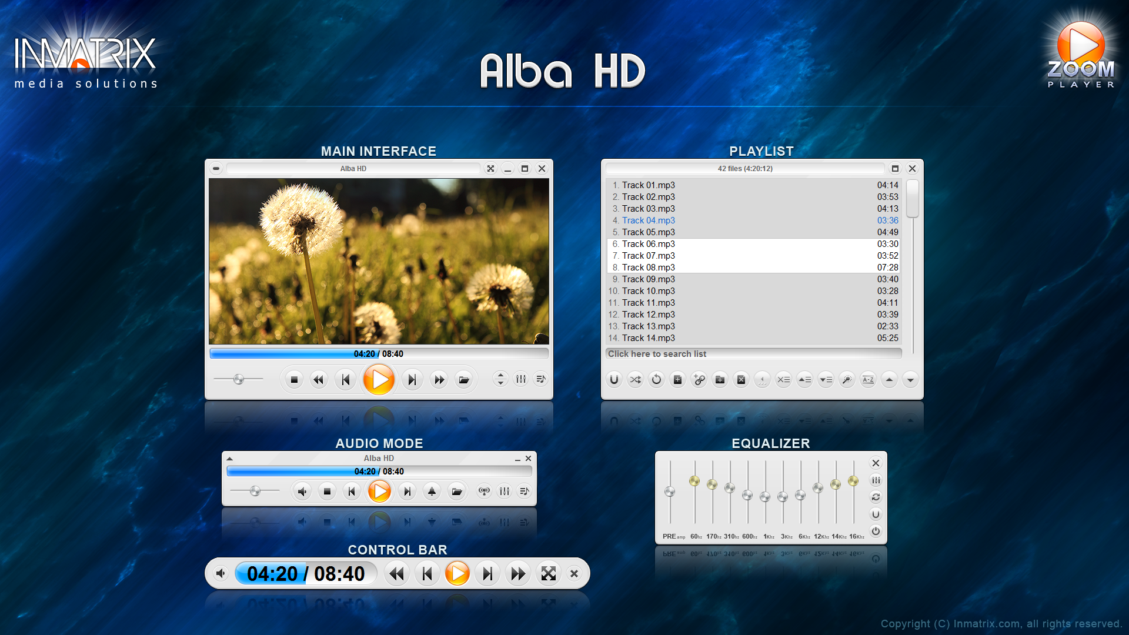Show the playlist from Main Interface

(541, 379)
